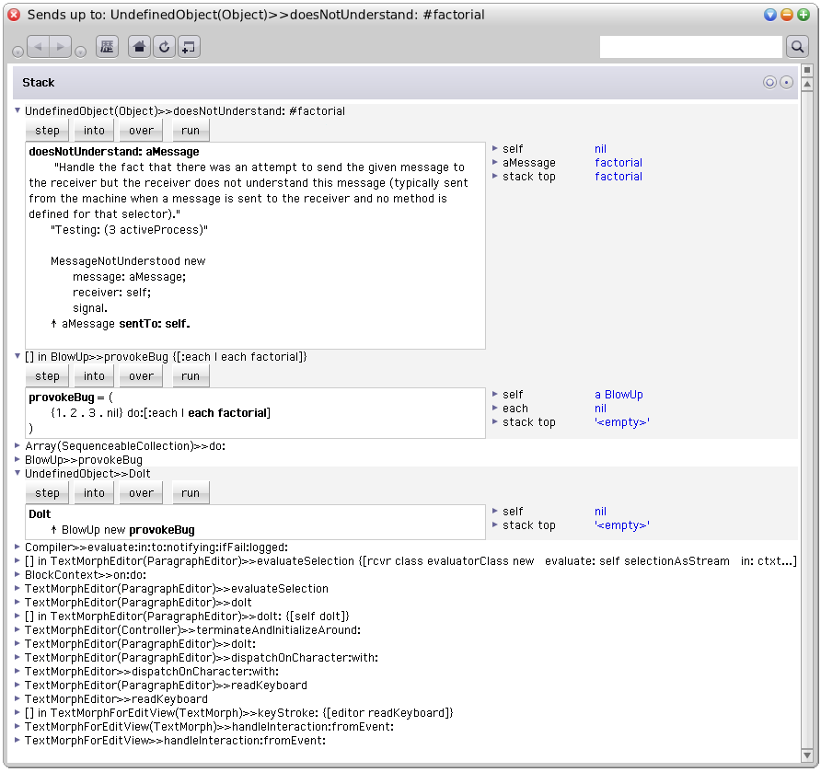Open the nil value of self in doesNotUnderstand
The height and width of the screenshot is (772, 821).
click(x=601, y=149)
